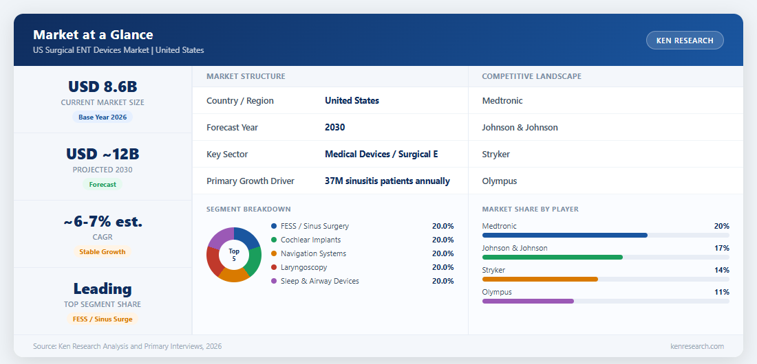The width and height of the screenshot is (757, 364).
Task: Click the US Surgical ENT Devices Market subtitle
Action: (x=119, y=50)
